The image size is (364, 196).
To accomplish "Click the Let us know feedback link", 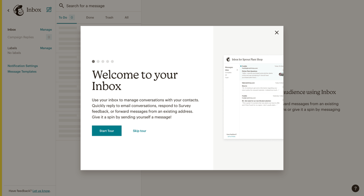I will (41, 191).
